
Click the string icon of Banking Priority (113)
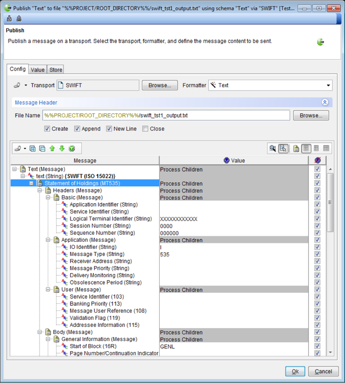tap(65, 304)
